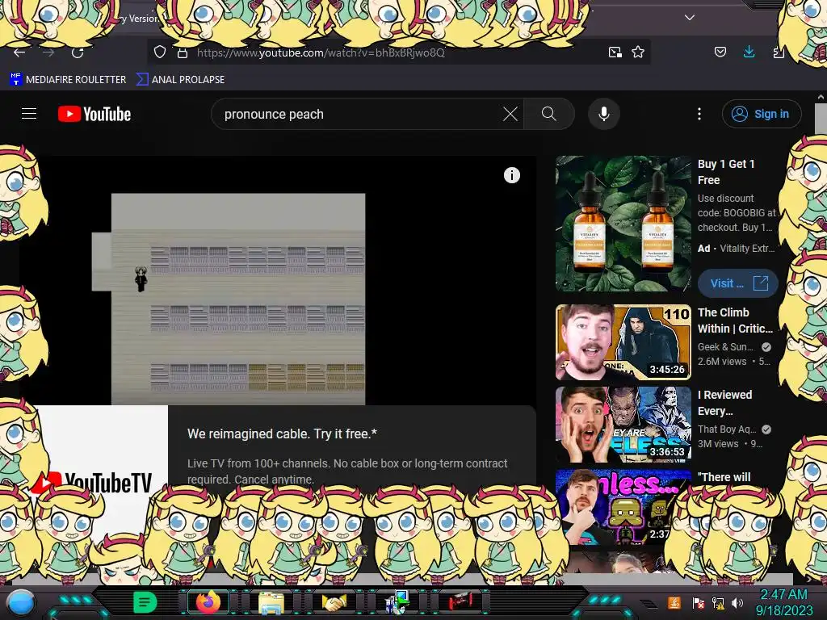Click the Buy 1 Get 1 Free ad title

(726, 172)
